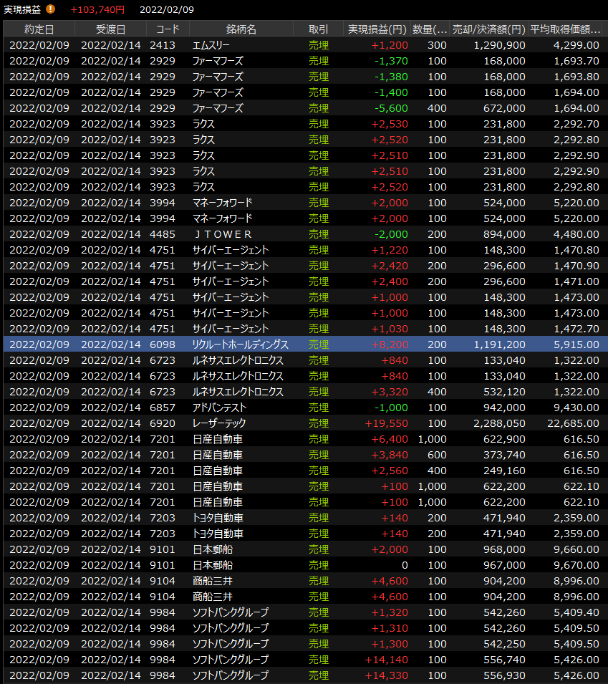Viewport: 608px width, 684px height.
Task: Sort by the 受渡日 column header
Action: coord(110,29)
